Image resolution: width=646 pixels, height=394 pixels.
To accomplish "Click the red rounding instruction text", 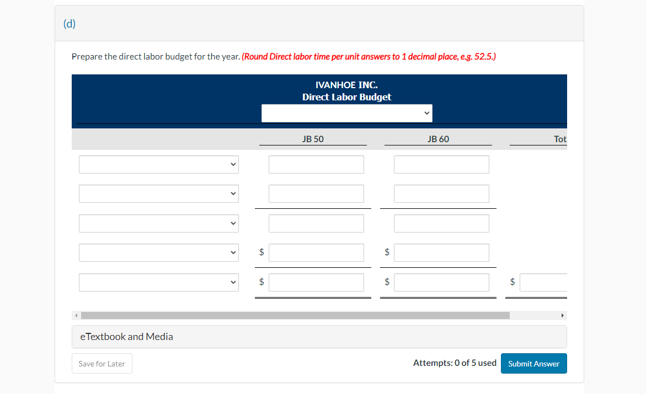I will click(x=369, y=56).
